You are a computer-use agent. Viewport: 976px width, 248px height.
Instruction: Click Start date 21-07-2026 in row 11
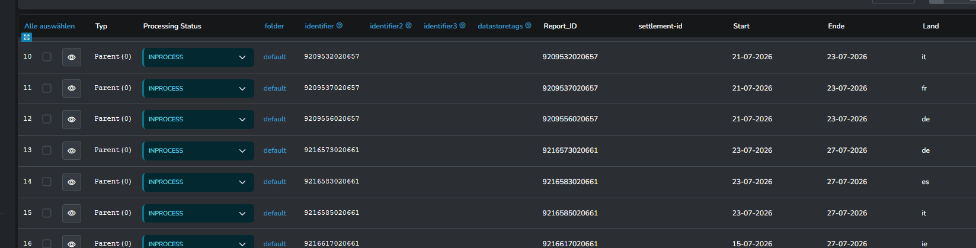tap(752, 88)
